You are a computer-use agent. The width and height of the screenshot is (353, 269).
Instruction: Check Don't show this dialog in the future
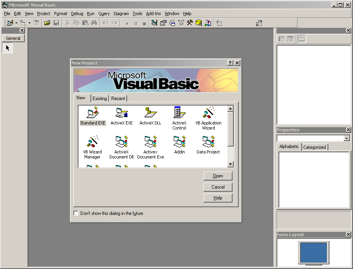pyautogui.click(x=76, y=213)
